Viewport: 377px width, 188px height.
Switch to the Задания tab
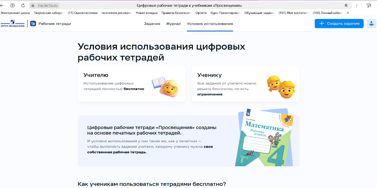coord(152,24)
